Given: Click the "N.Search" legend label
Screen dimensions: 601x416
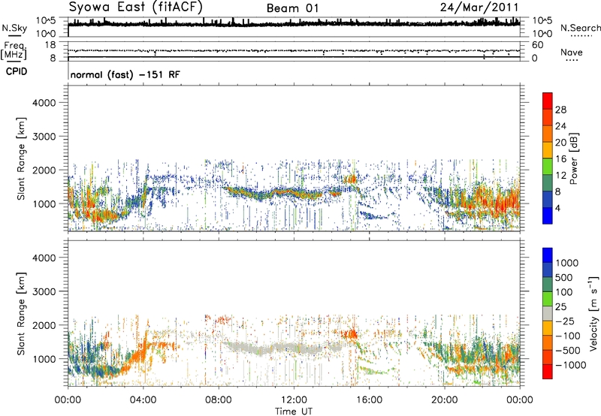Looking at the screenshot, I should [x=580, y=28].
